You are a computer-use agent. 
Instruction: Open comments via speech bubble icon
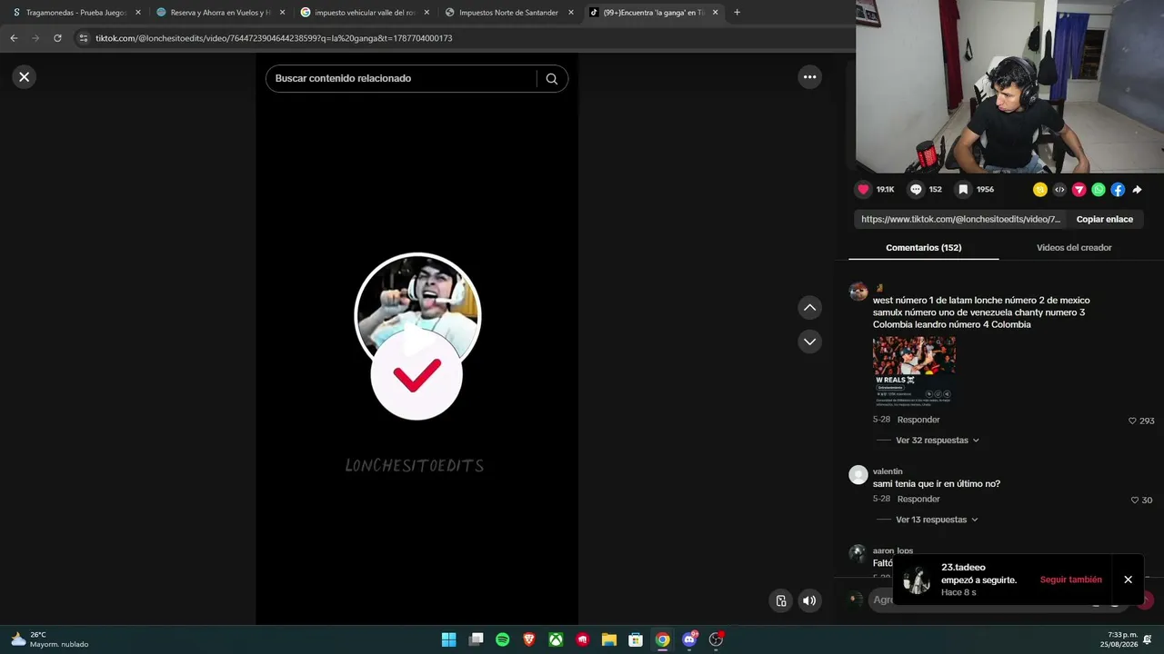click(x=916, y=190)
